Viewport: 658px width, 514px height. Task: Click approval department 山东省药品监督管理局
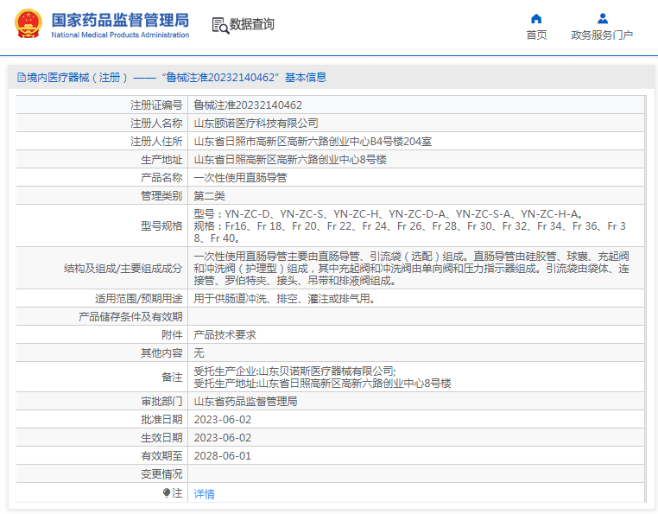click(x=245, y=401)
